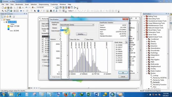The height and width of the screenshot is (97, 172).
Task: Open the Geoprocessing menu
Action: tap(44, 4)
